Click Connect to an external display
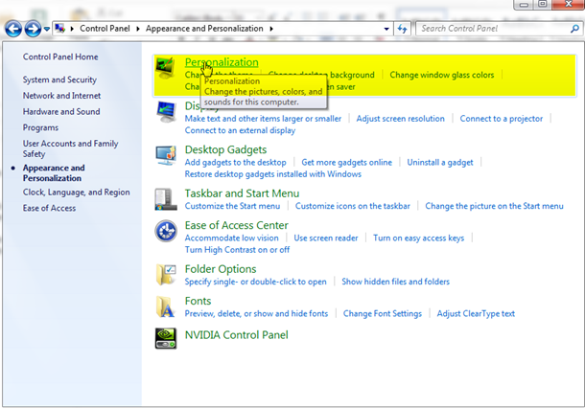 [x=240, y=130]
